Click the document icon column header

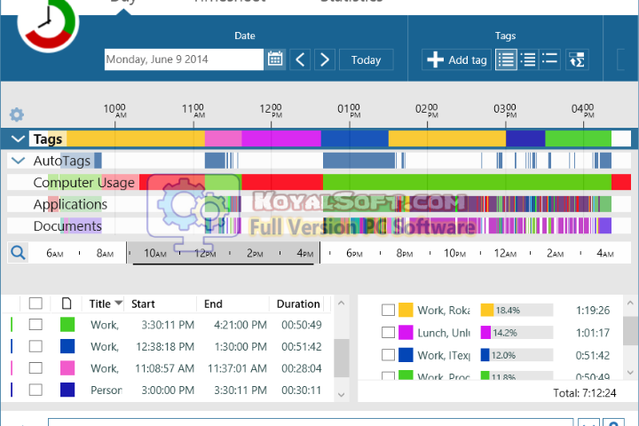click(x=67, y=304)
